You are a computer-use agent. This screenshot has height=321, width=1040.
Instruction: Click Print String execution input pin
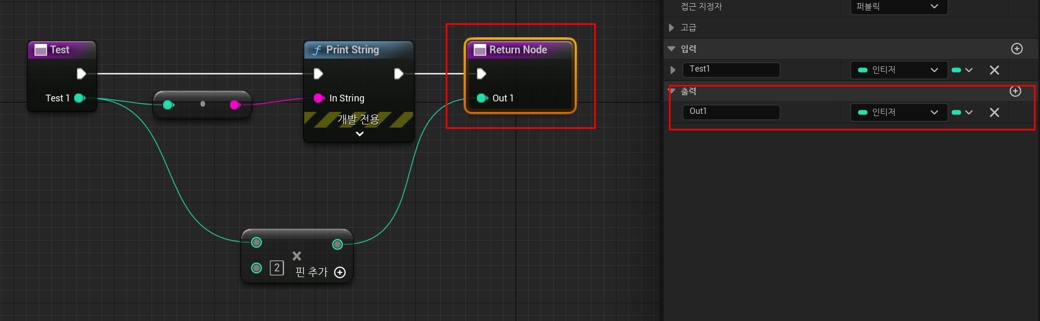(318, 74)
